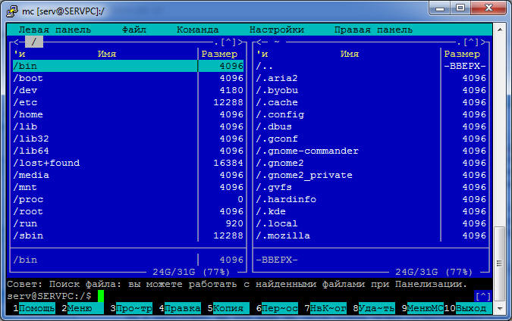Click the scrollbar down arrow
Screen dimensions: 512x321
tap(500, 307)
